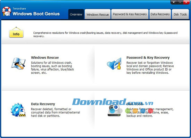Screen dimensions: 191x138
Task: Click the Password & Key Recovery heading
Action: click(x=148, y=57)
